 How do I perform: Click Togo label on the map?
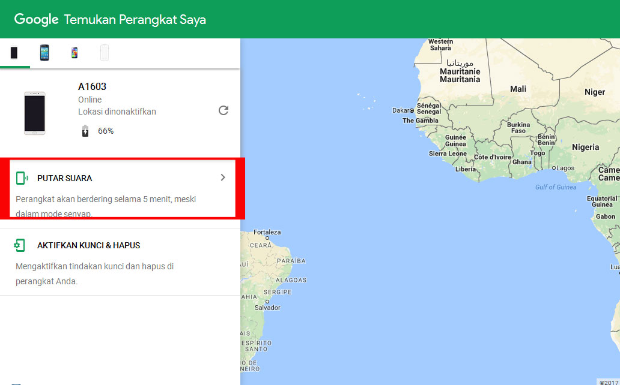coord(537,153)
